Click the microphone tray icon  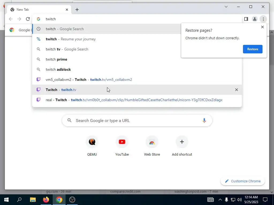[x=226, y=200]
